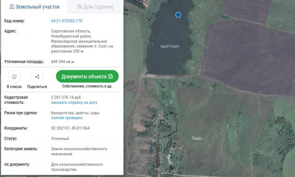The width and height of the screenshot is (295, 177).
Task: Click the Собственник, стоимость и др. caption
Action: tap(87, 87)
